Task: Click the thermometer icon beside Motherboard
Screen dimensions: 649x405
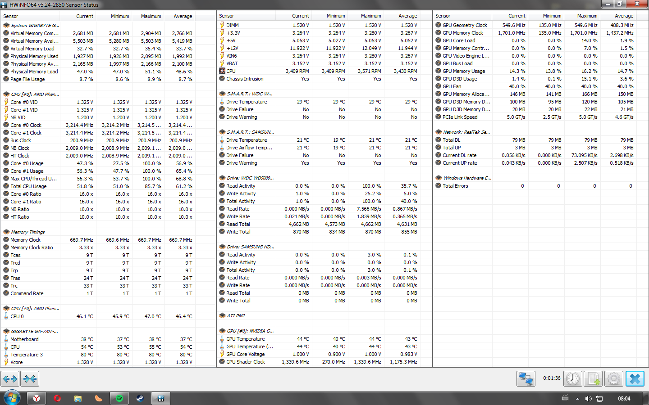Action: point(6,339)
